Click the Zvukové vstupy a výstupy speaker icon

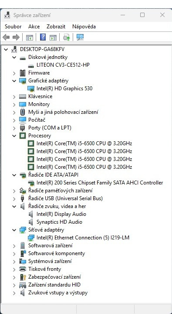[x=22, y=293]
